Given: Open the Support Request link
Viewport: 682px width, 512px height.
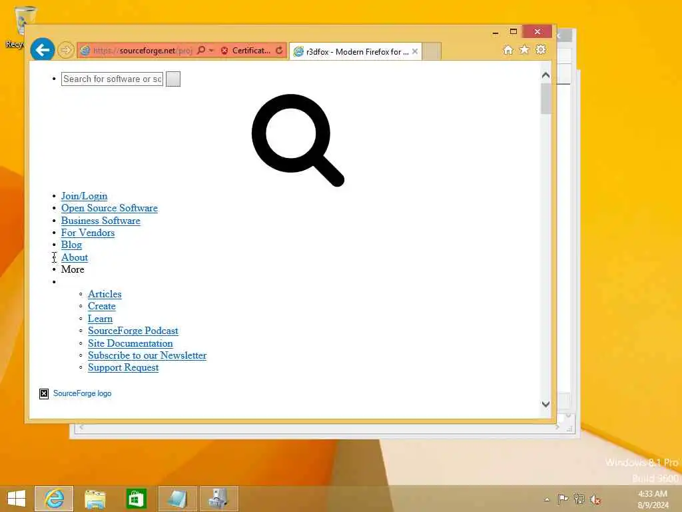Looking at the screenshot, I should pos(123,368).
